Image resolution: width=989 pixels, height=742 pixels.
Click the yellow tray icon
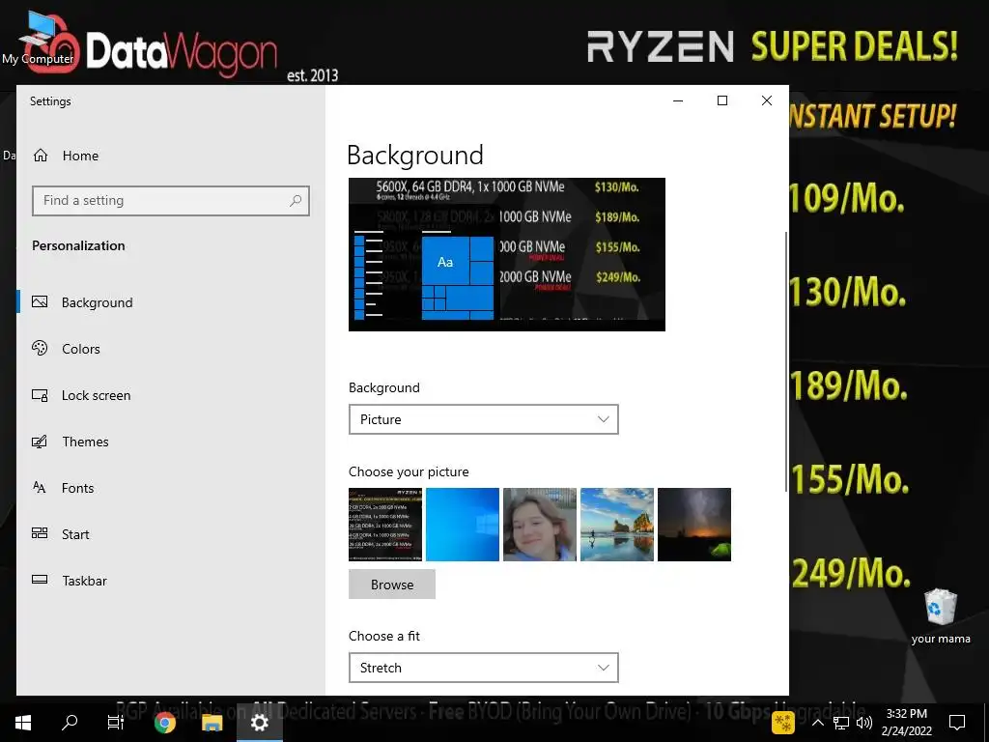click(783, 723)
